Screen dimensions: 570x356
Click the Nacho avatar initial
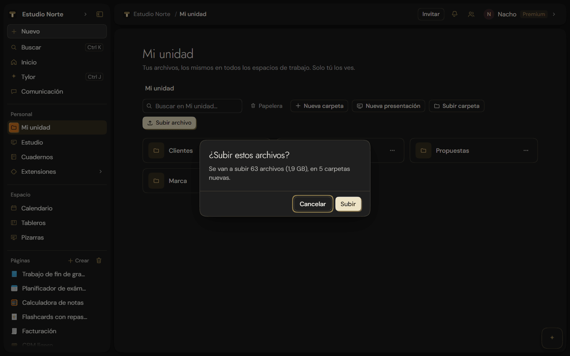489,14
